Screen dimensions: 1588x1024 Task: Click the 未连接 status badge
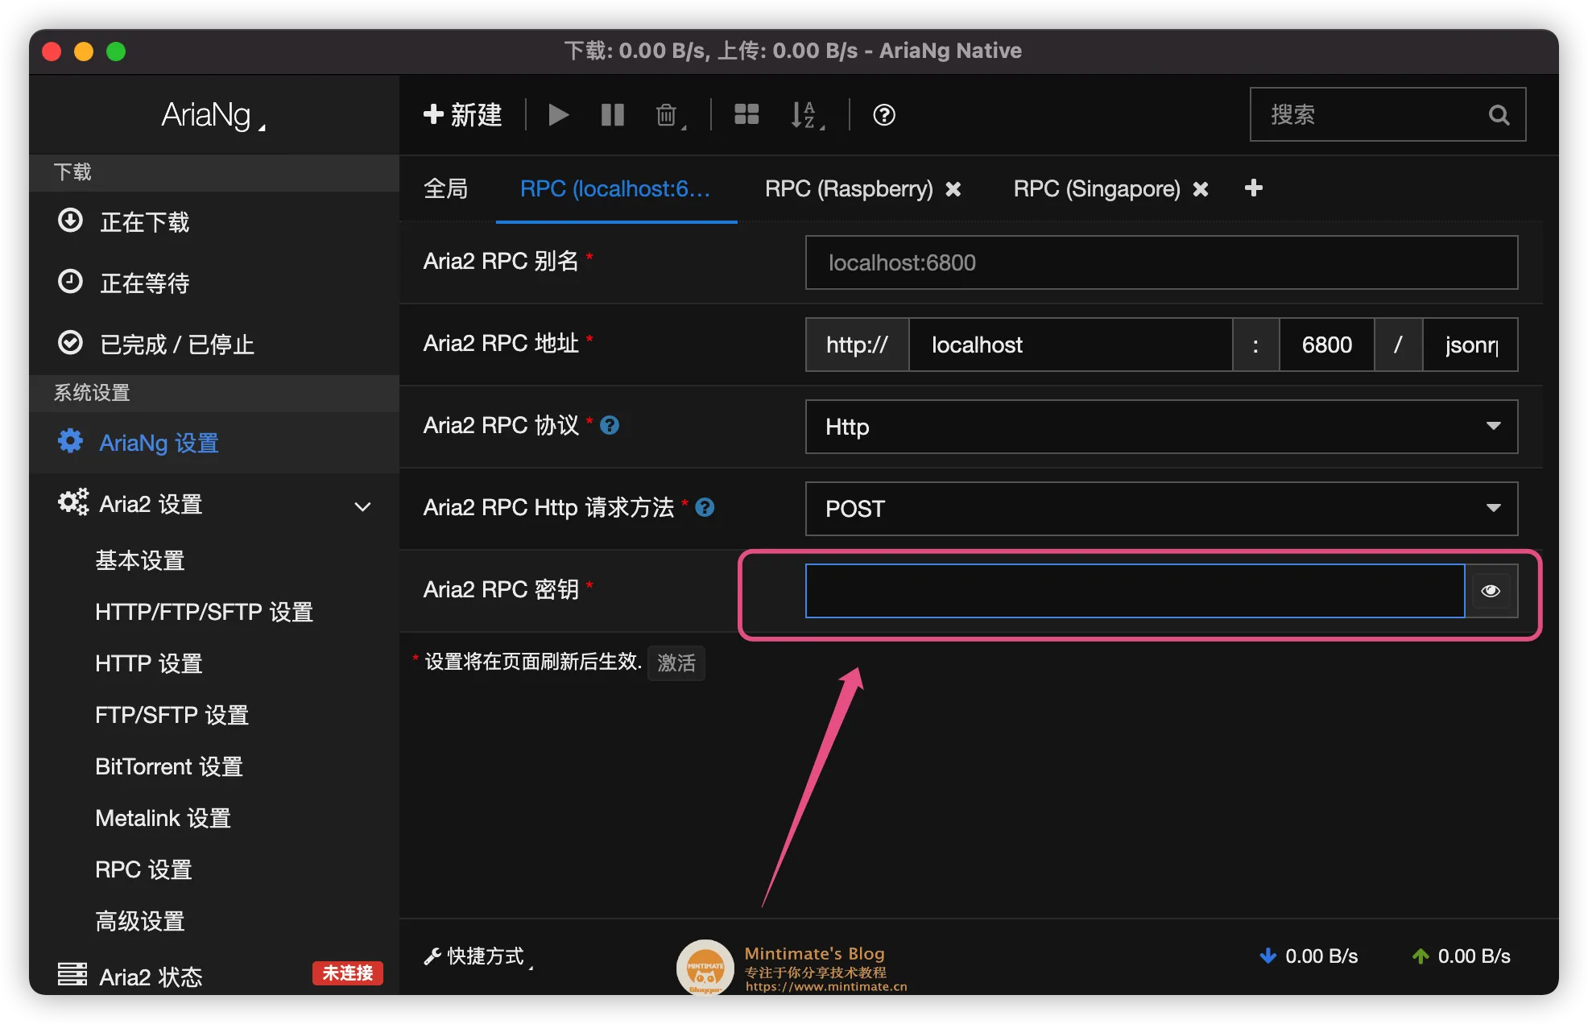[348, 973]
